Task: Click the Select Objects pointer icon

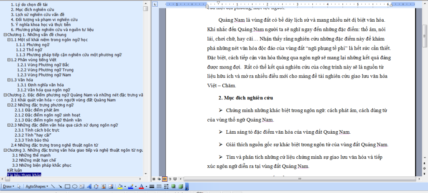Action: pyautogui.click(x=19, y=186)
